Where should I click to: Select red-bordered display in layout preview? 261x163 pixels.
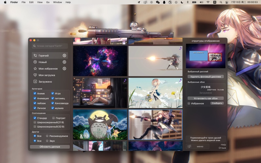215,57
